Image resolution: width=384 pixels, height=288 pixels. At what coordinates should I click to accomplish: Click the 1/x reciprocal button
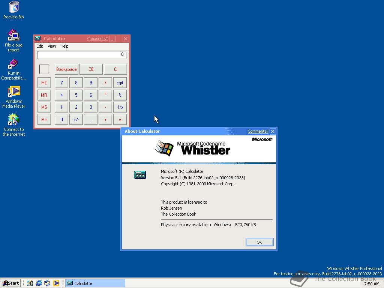(x=120, y=107)
